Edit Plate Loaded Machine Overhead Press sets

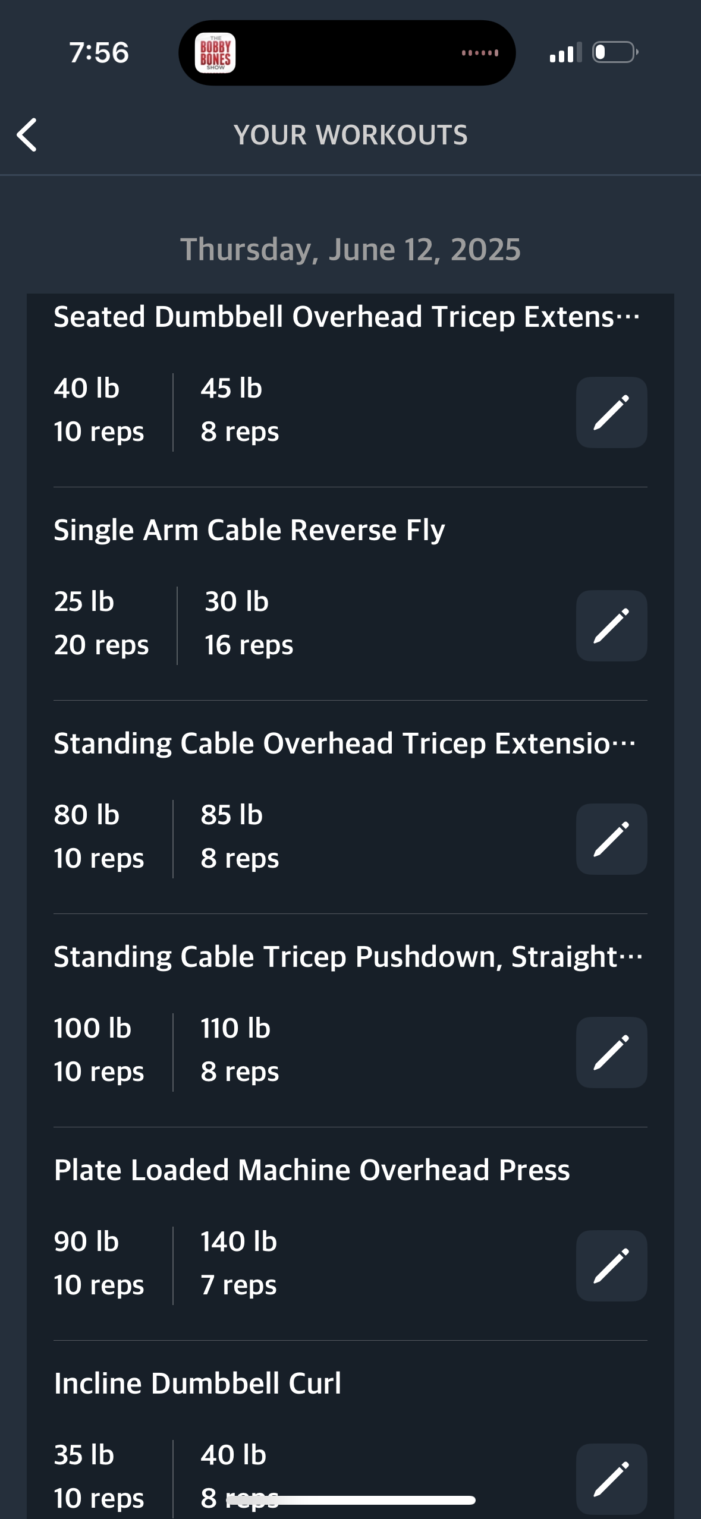[611, 1266]
